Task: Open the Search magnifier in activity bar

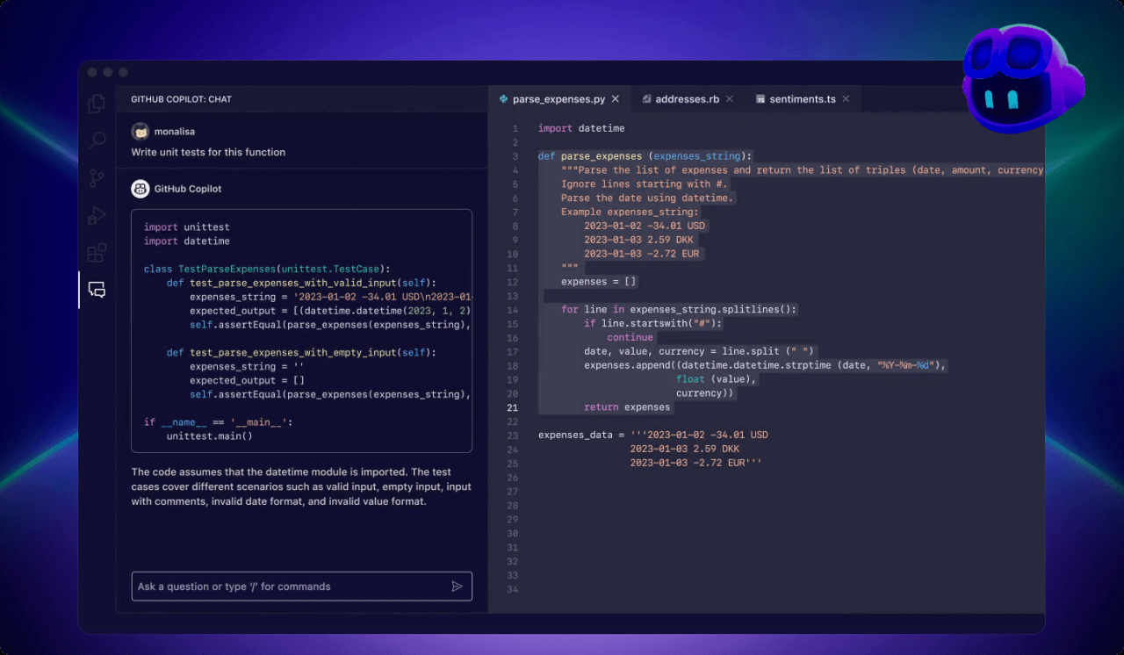Action: point(97,140)
